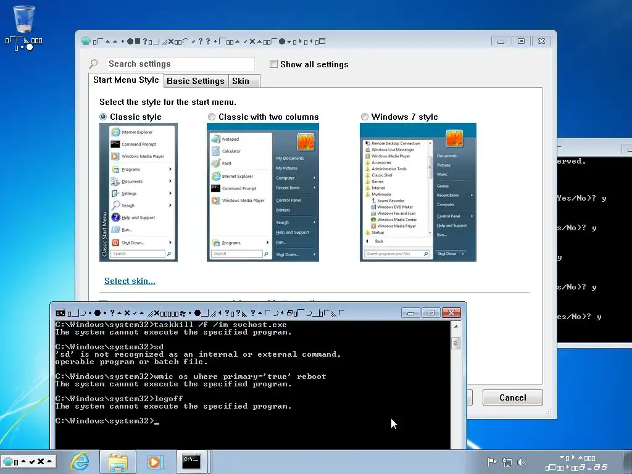
Task: Close the Command Prompt window
Action: click(x=451, y=313)
